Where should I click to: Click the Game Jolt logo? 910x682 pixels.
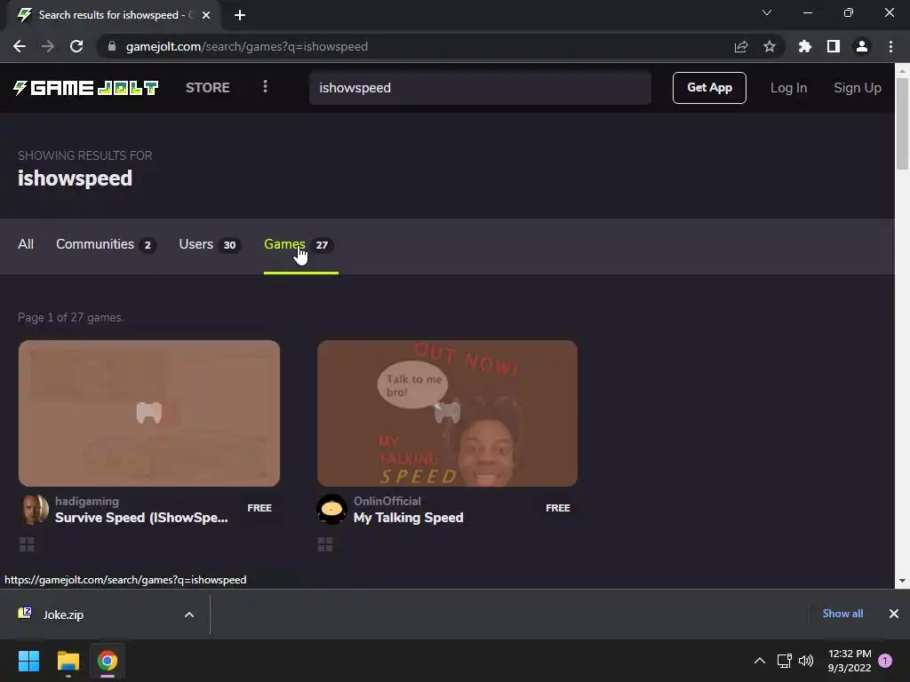coord(86,88)
